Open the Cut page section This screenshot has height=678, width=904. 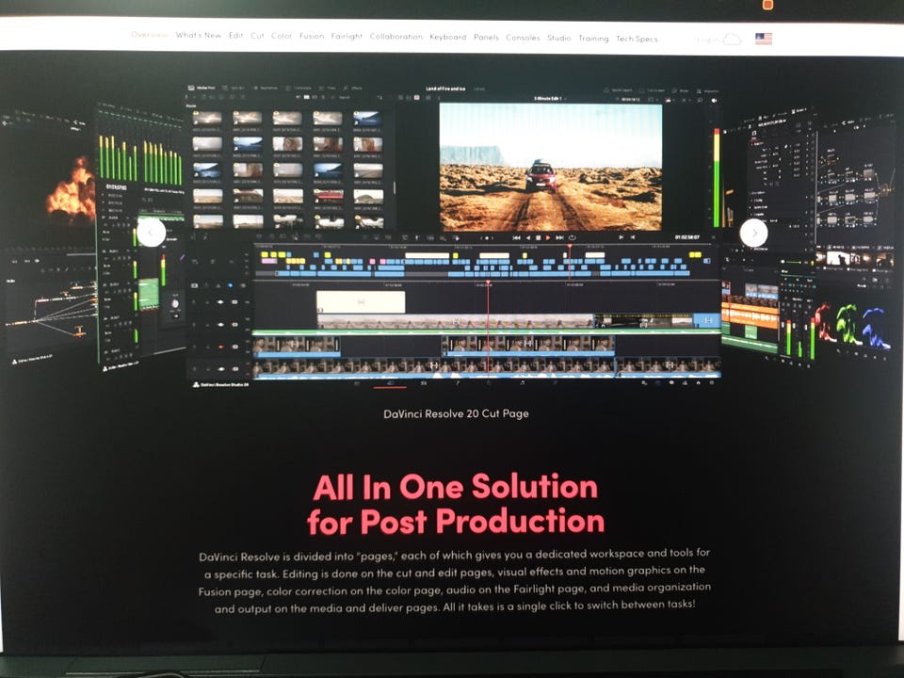[x=257, y=36]
